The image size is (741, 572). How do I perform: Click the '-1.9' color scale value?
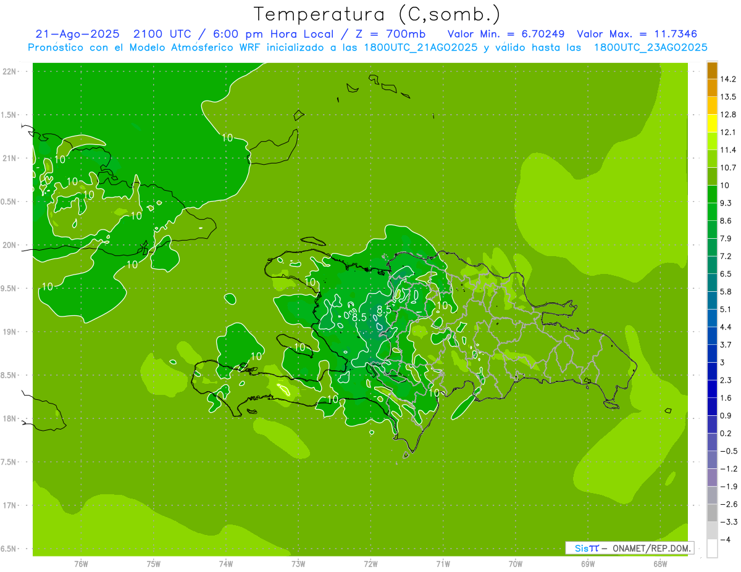coord(728,486)
